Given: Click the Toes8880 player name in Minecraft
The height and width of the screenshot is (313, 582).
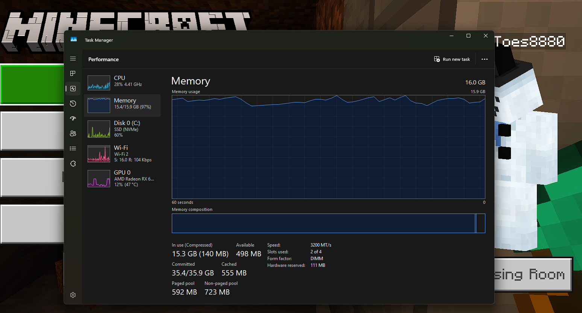Looking at the screenshot, I should point(530,41).
